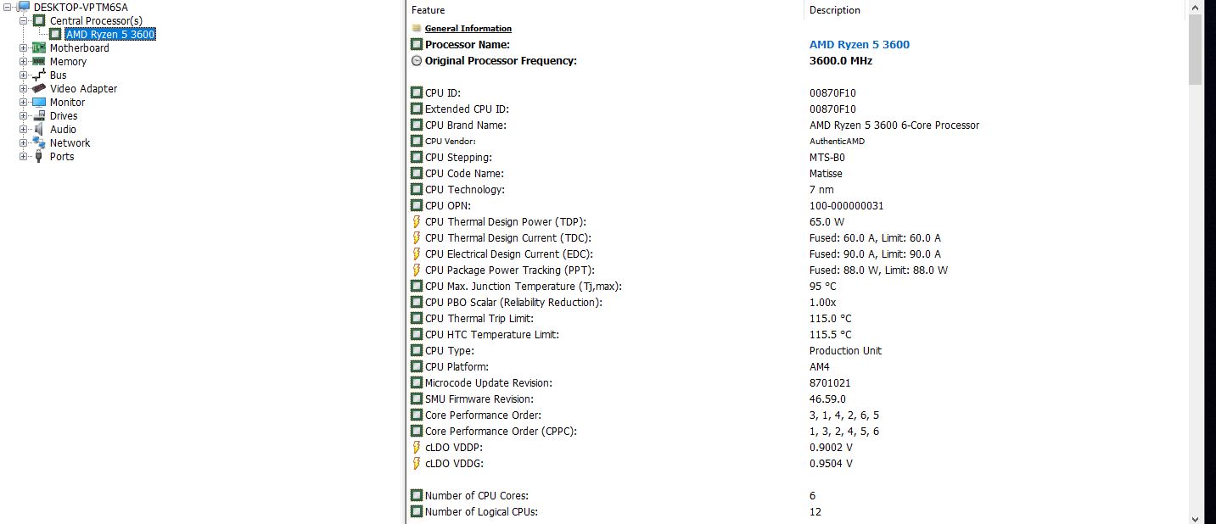The width and height of the screenshot is (1216, 524).
Task: Click the Audio speaker icon
Action: tap(39, 129)
